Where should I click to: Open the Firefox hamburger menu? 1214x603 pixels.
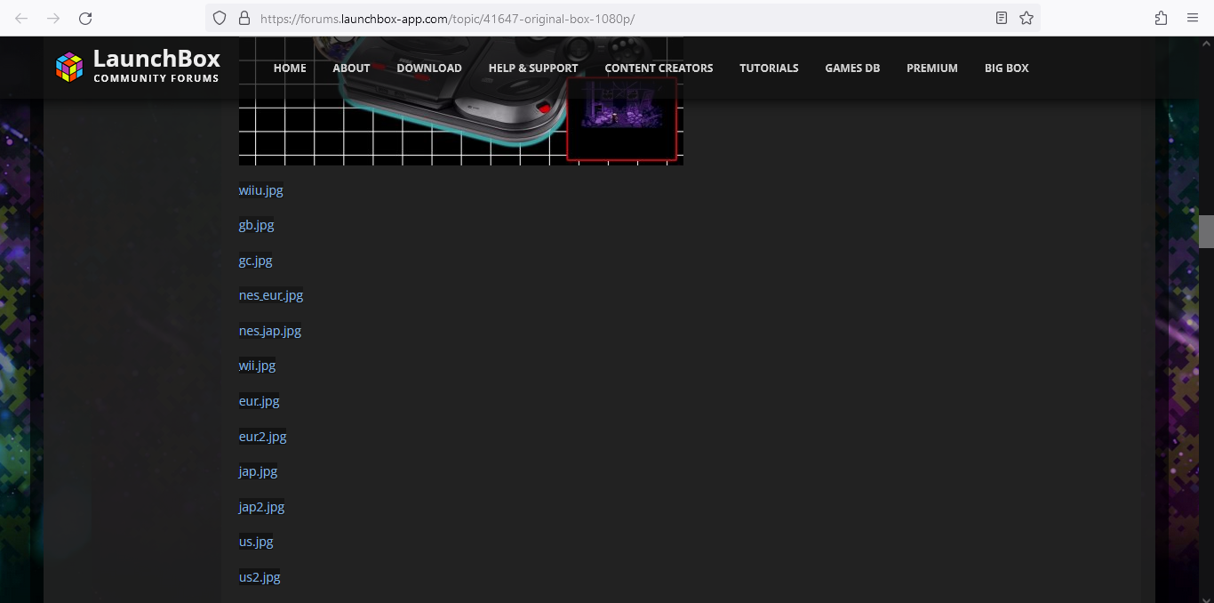(1193, 18)
